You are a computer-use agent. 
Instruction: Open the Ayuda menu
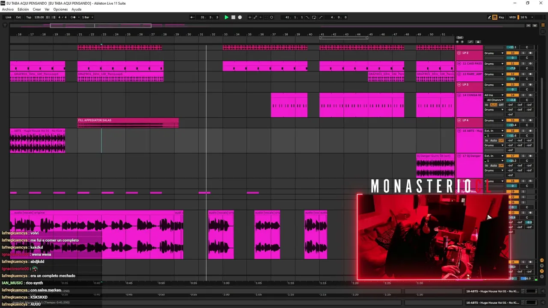tap(76, 9)
